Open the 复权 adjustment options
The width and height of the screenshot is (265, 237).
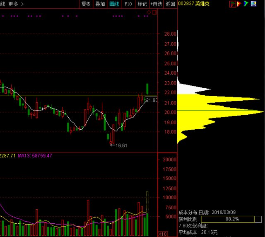[86, 4]
